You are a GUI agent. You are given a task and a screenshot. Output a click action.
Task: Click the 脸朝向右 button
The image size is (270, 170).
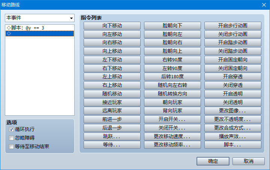coord(172,43)
